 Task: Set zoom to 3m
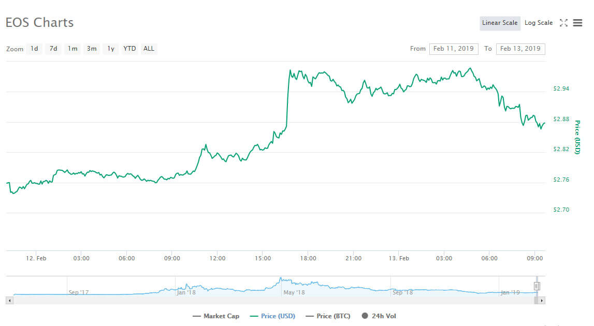(91, 49)
